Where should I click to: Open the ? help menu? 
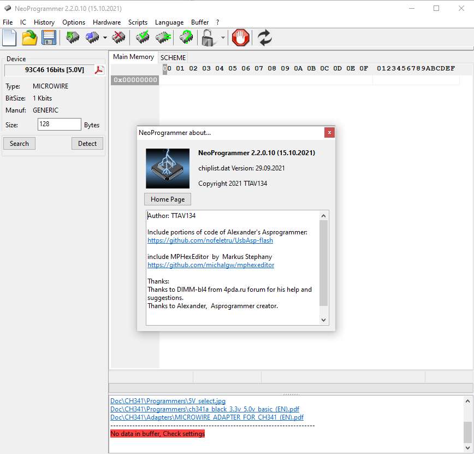coord(218,22)
